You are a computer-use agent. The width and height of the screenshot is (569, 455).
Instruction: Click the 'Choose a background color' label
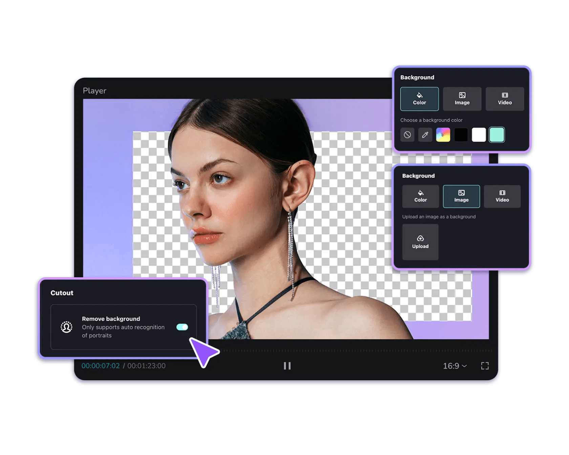pos(431,120)
